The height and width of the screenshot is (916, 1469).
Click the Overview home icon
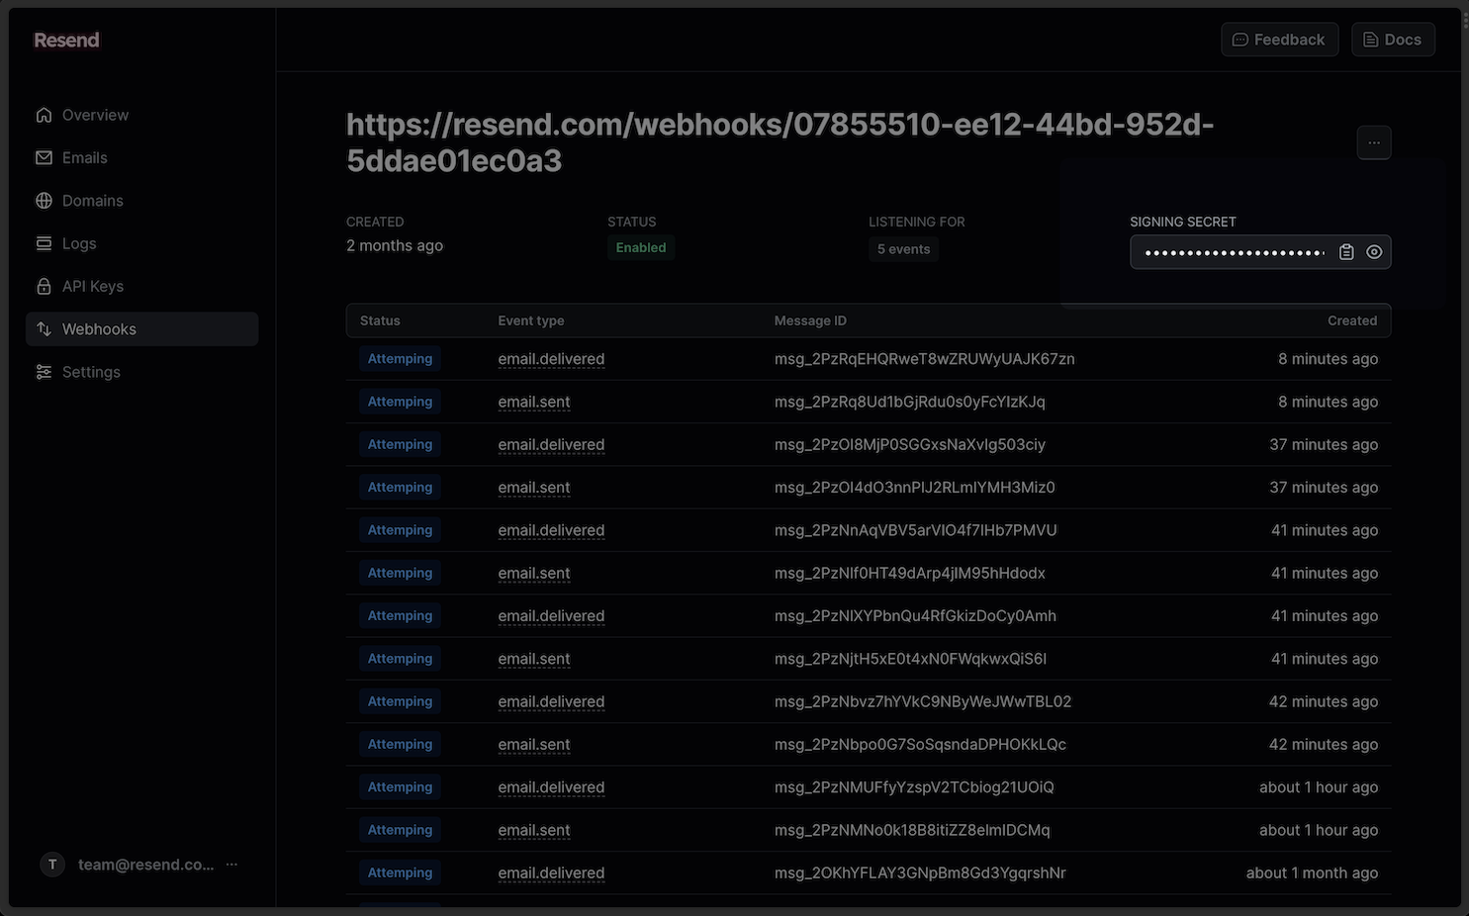44,115
